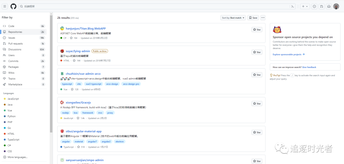Click the electron topic tag
The height and width of the screenshot is (164, 344).
(119, 142)
